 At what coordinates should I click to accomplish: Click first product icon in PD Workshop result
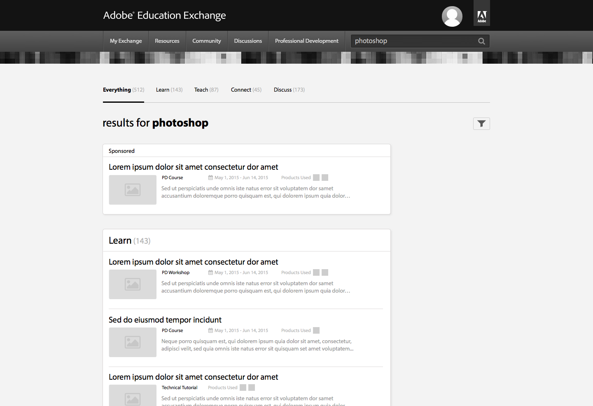316,272
